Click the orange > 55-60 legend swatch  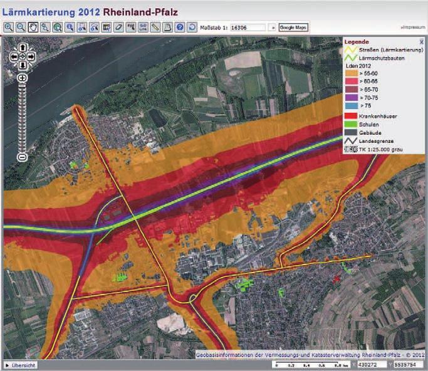click(x=351, y=73)
